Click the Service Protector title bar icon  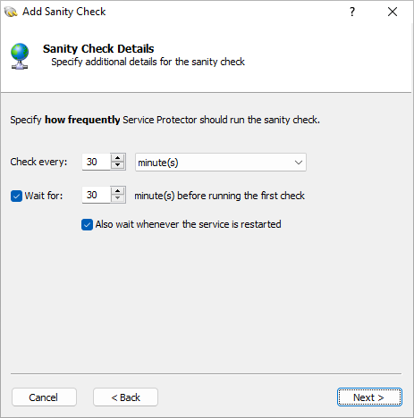11,12
